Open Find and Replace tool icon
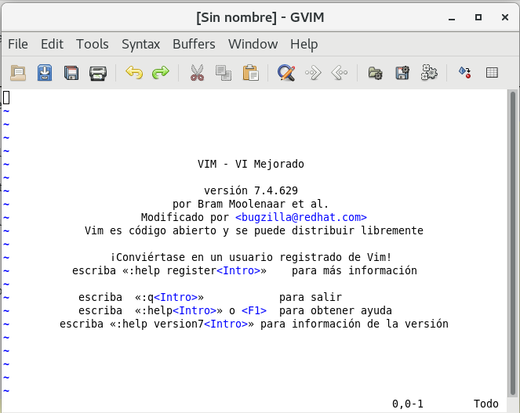The height and width of the screenshot is (413, 520). pyautogui.click(x=286, y=74)
